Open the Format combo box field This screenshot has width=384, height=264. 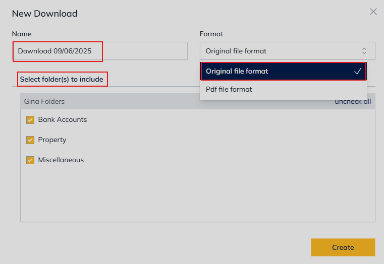coord(283,51)
